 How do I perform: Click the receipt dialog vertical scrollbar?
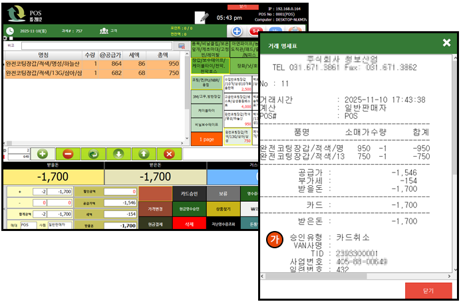(x=455, y=164)
